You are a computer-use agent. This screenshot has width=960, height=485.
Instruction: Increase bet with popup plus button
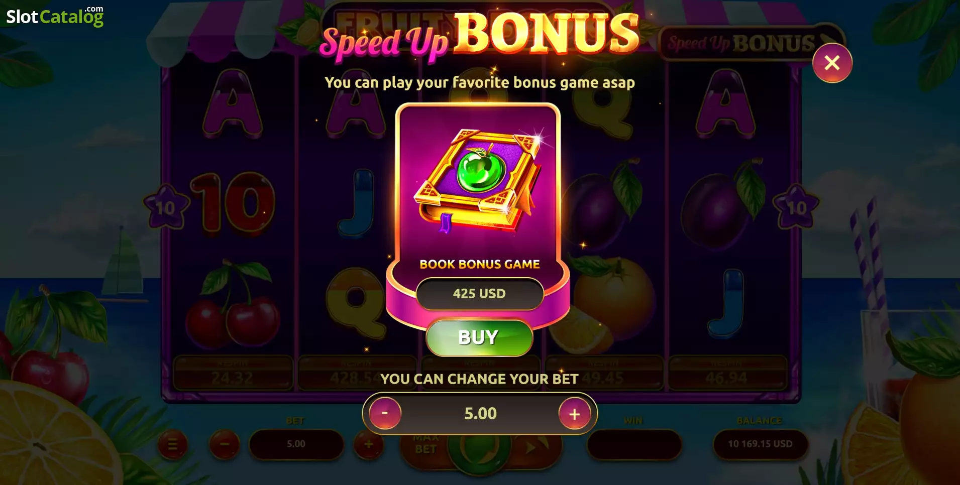575,414
